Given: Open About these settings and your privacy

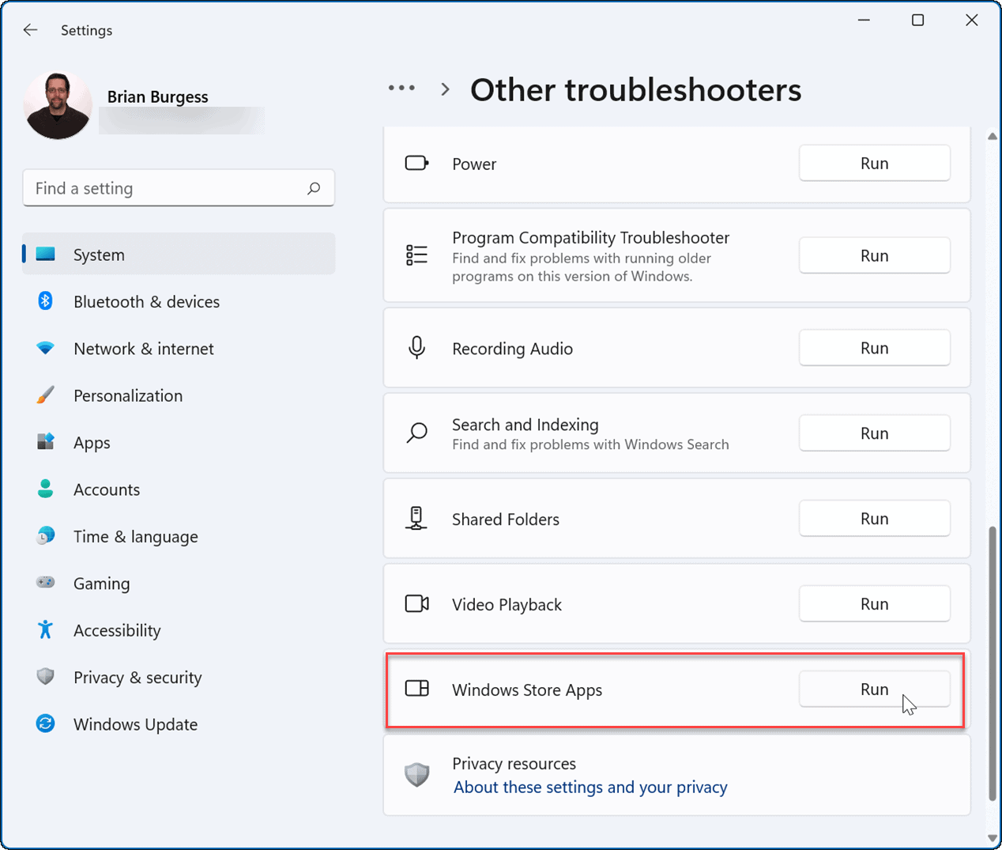Looking at the screenshot, I should (x=590, y=788).
